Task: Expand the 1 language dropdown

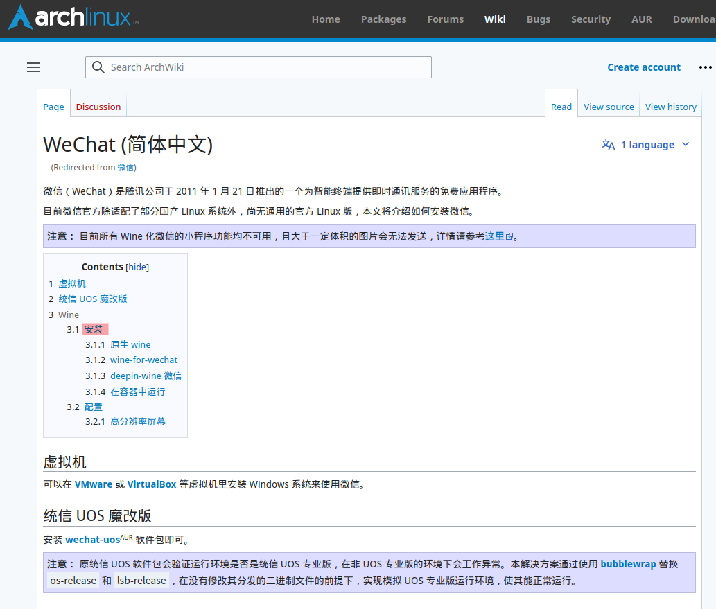Action: [646, 145]
